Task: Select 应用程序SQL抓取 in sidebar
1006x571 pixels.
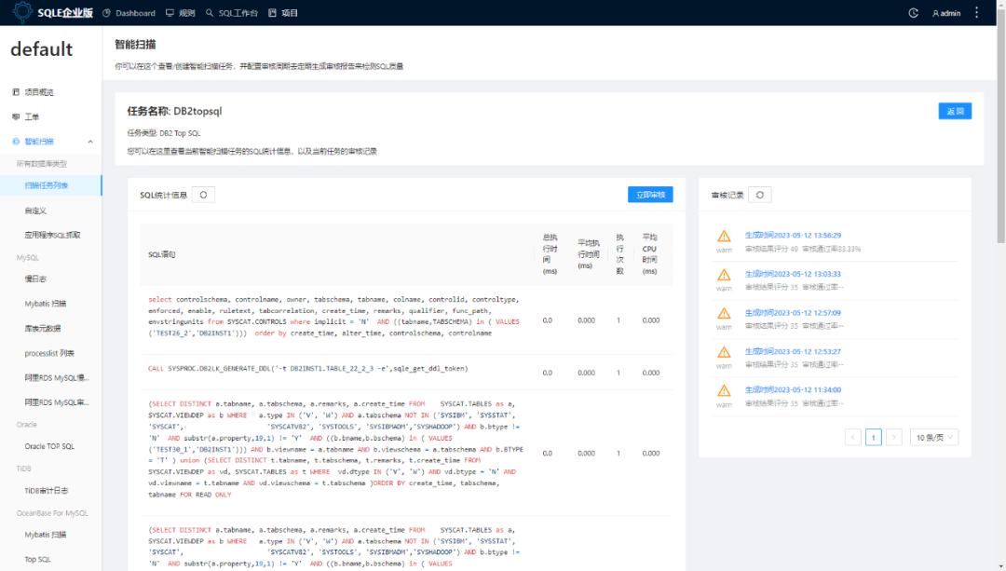Action: (x=50, y=235)
